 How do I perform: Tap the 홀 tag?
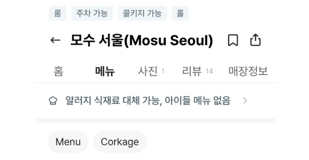point(180,13)
